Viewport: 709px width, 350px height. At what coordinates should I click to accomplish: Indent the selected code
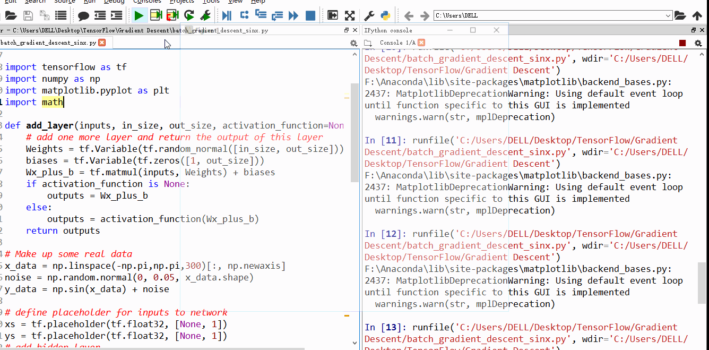[117, 15]
